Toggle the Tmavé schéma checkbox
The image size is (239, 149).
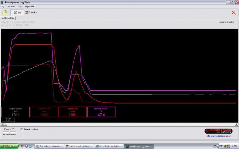[x=22, y=129]
